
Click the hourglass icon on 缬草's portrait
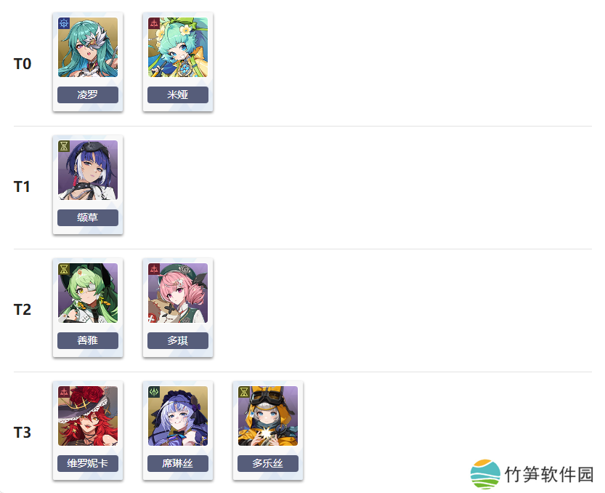pos(64,146)
